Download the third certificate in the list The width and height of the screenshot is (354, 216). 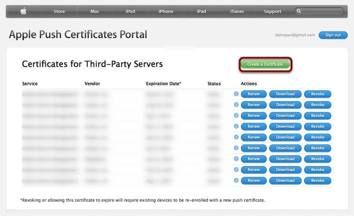point(285,115)
